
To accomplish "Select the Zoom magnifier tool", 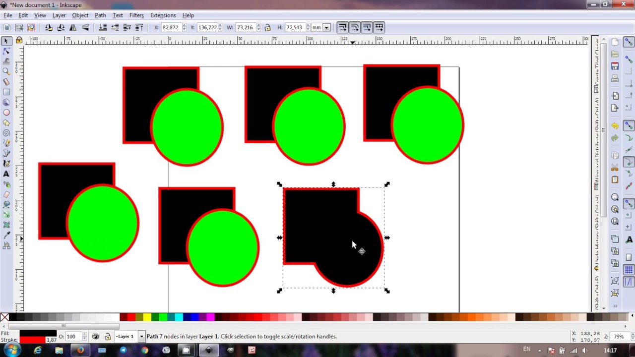I will click(x=6, y=71).
